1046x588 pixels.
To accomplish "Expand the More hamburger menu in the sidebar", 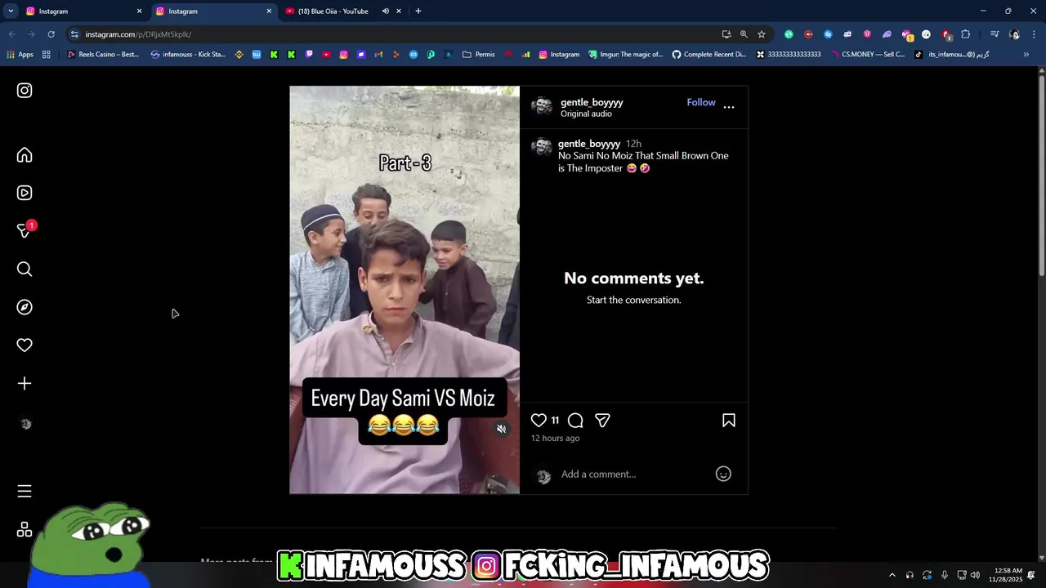I will 25,491.
